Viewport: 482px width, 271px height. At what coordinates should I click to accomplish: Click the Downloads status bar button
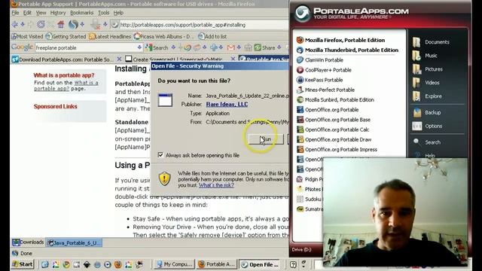[28, 242]
